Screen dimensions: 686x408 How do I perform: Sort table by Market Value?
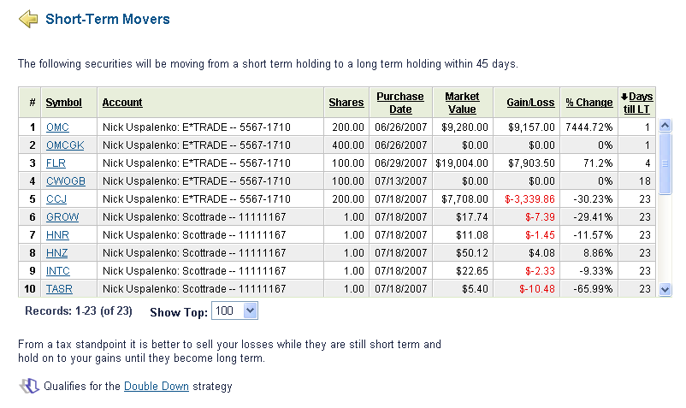[462, 103]
